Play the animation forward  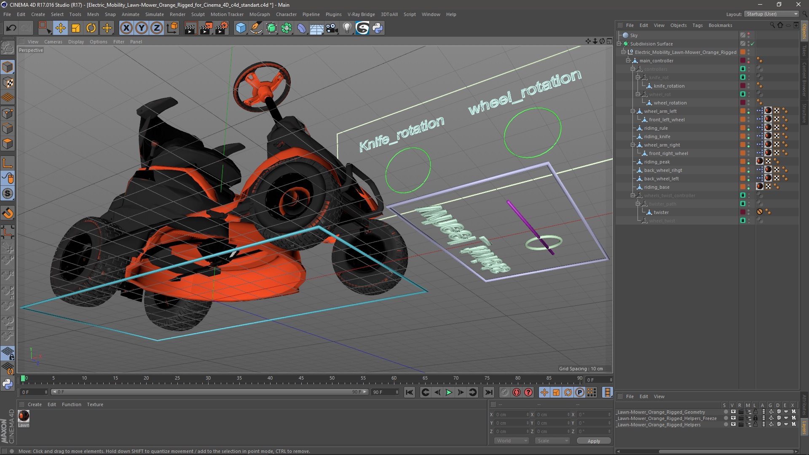(x=449, y=392)
